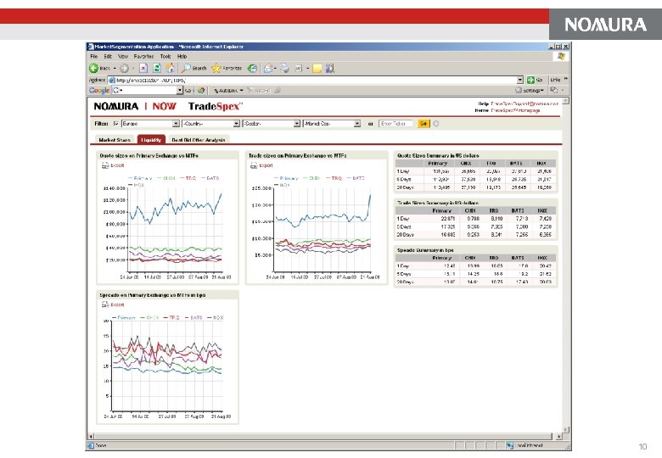
Task: Export the Trade sizes chart
Action: click(261, 165)
